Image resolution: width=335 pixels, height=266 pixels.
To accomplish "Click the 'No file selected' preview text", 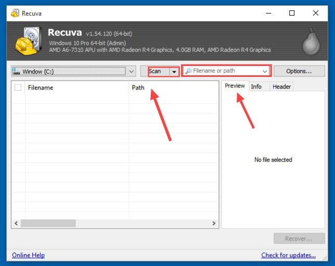I will click(x=273, y=159).
